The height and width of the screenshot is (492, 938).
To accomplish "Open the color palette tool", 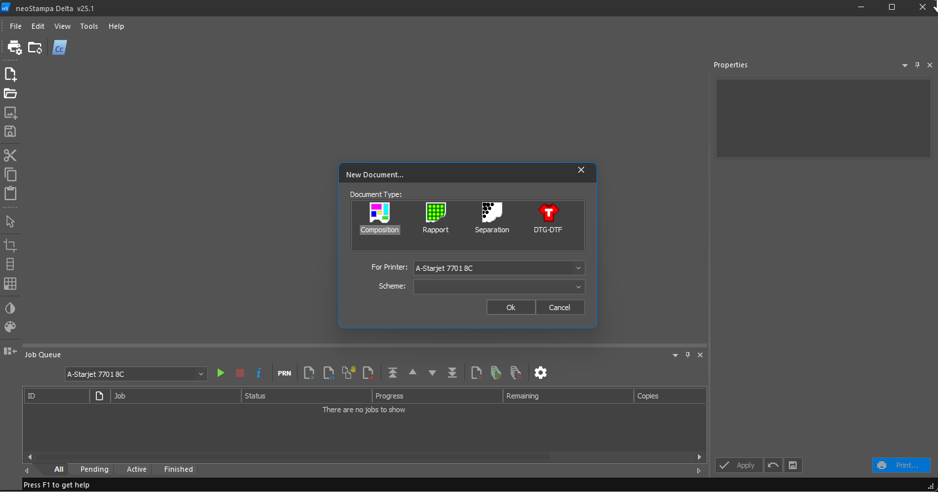I will 10,327.
